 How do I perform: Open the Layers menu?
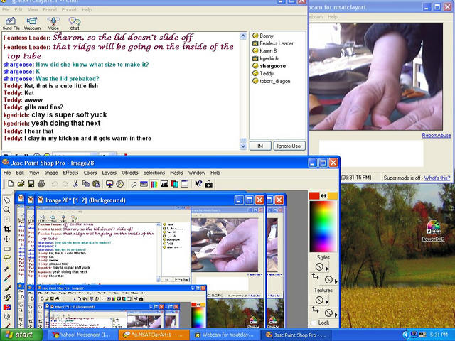109,173
